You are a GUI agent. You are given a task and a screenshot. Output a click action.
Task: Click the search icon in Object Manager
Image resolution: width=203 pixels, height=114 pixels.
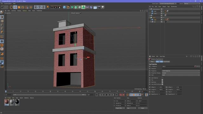[x=193, y=7]
